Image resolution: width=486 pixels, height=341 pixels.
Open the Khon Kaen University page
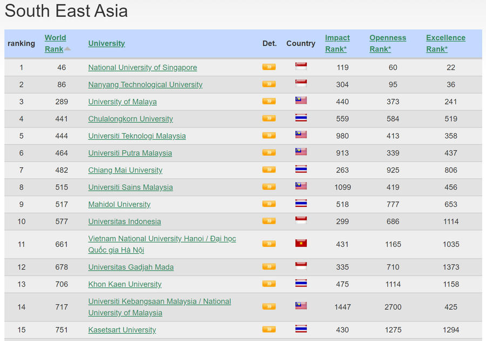point(125,284)
